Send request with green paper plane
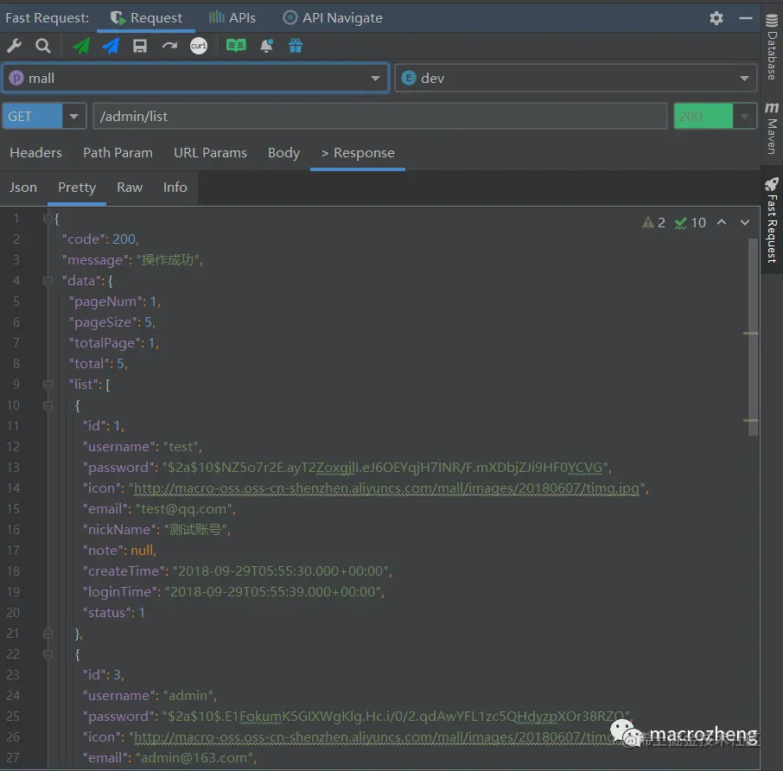The image size is (783, 771). 81,46
